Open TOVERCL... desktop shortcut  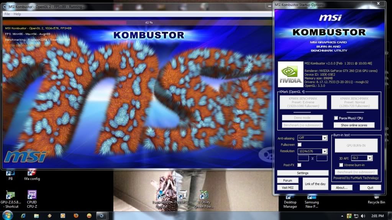(x=182, y=198)
